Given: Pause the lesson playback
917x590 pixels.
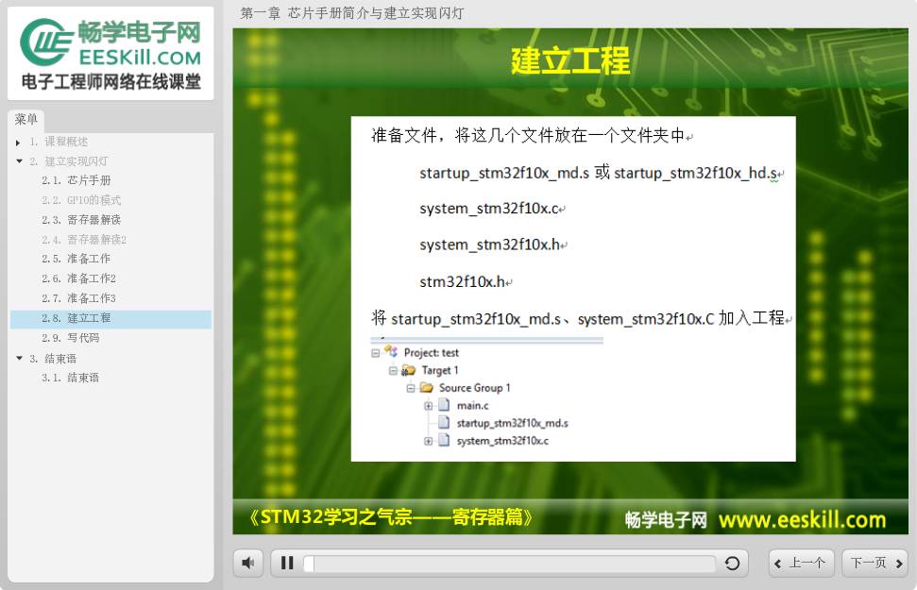Looking at the screenshot, I should 287,564.
